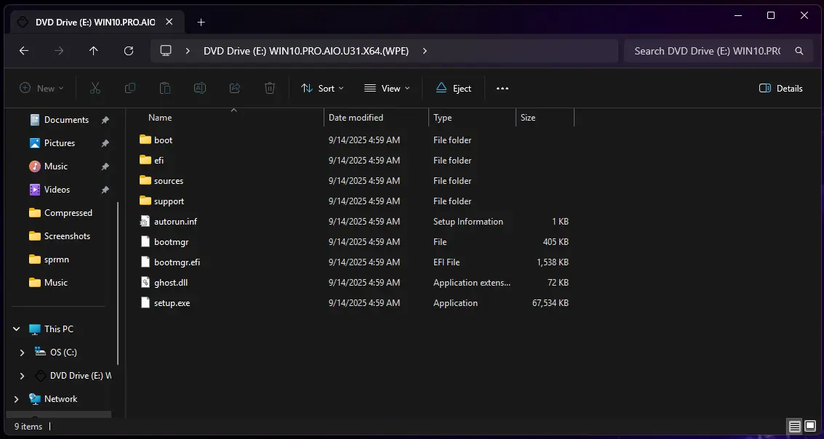
Task: Open the View dropdown
Action: point(387,88)
